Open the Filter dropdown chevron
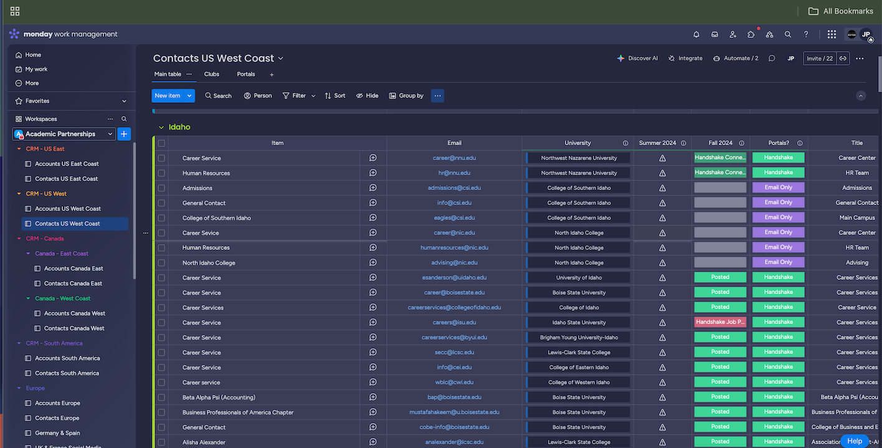 pos(313,96)
